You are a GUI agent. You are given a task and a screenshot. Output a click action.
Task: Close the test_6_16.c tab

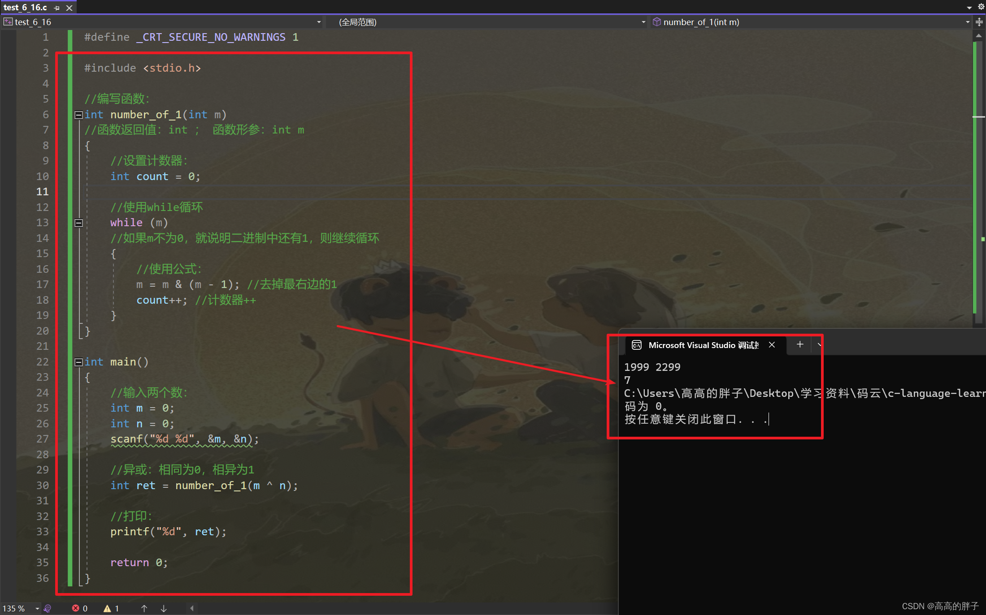click(69, 8)
